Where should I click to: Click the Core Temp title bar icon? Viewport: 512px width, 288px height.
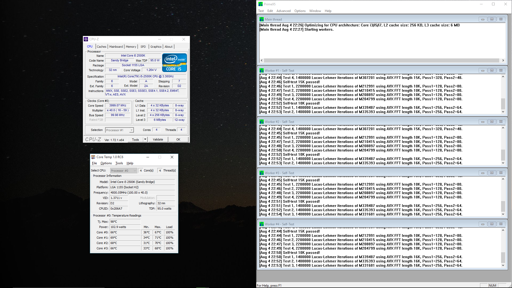[93, 157]
